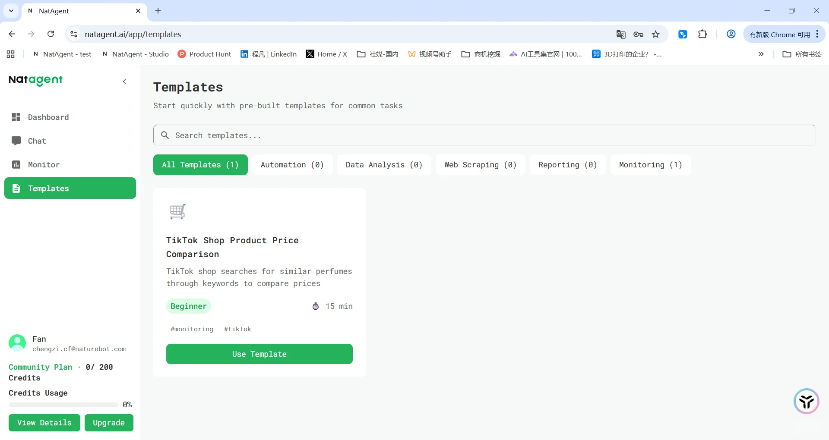Expand hidden bookmarks chevron
The height and width of the screenshot is (440, 829).
click(761, 54)
